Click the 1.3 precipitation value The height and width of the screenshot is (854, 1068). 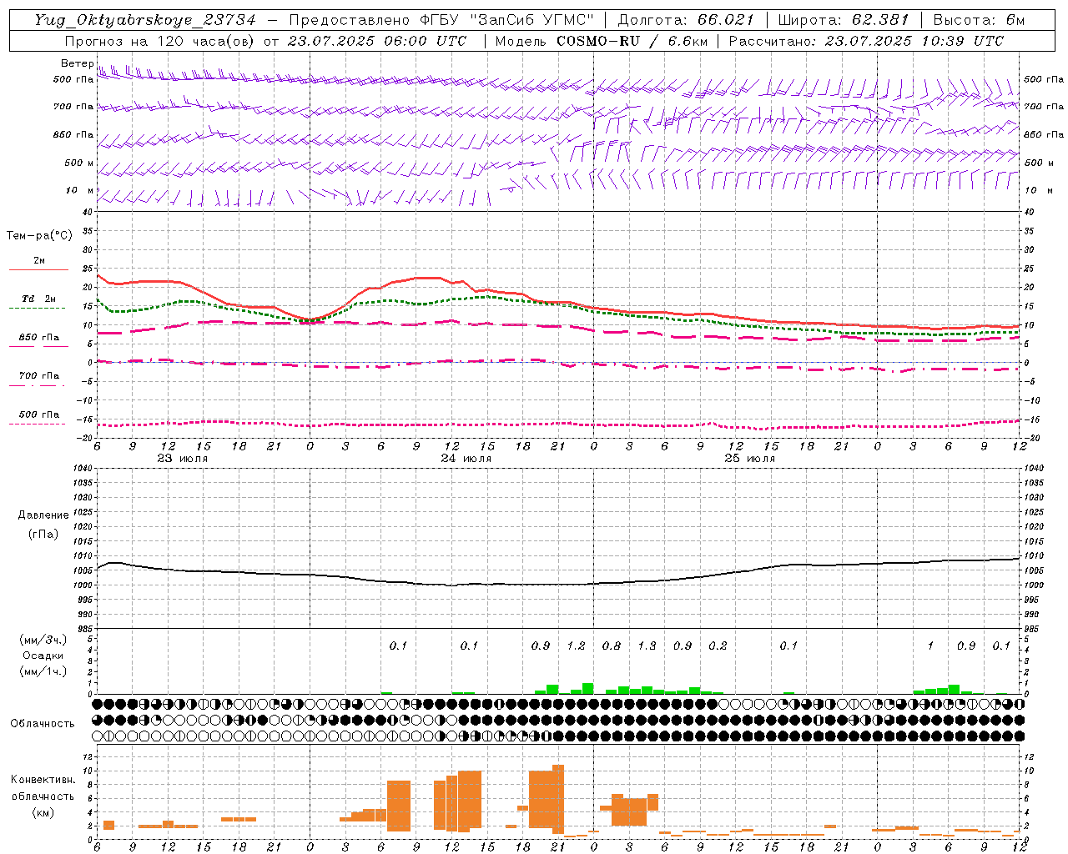[647, 646]
